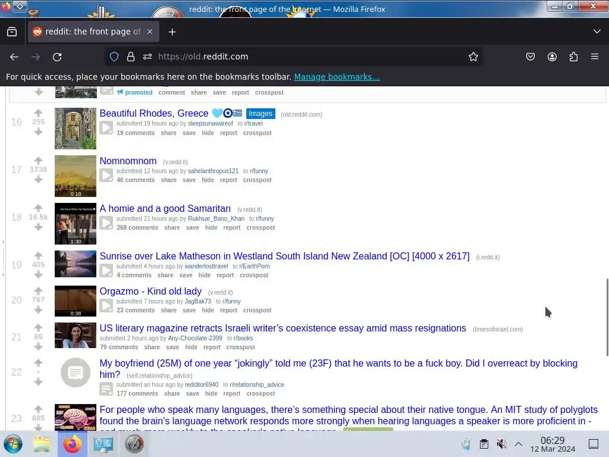
Task: Go back to the previous page
Action: click(14, 57)
